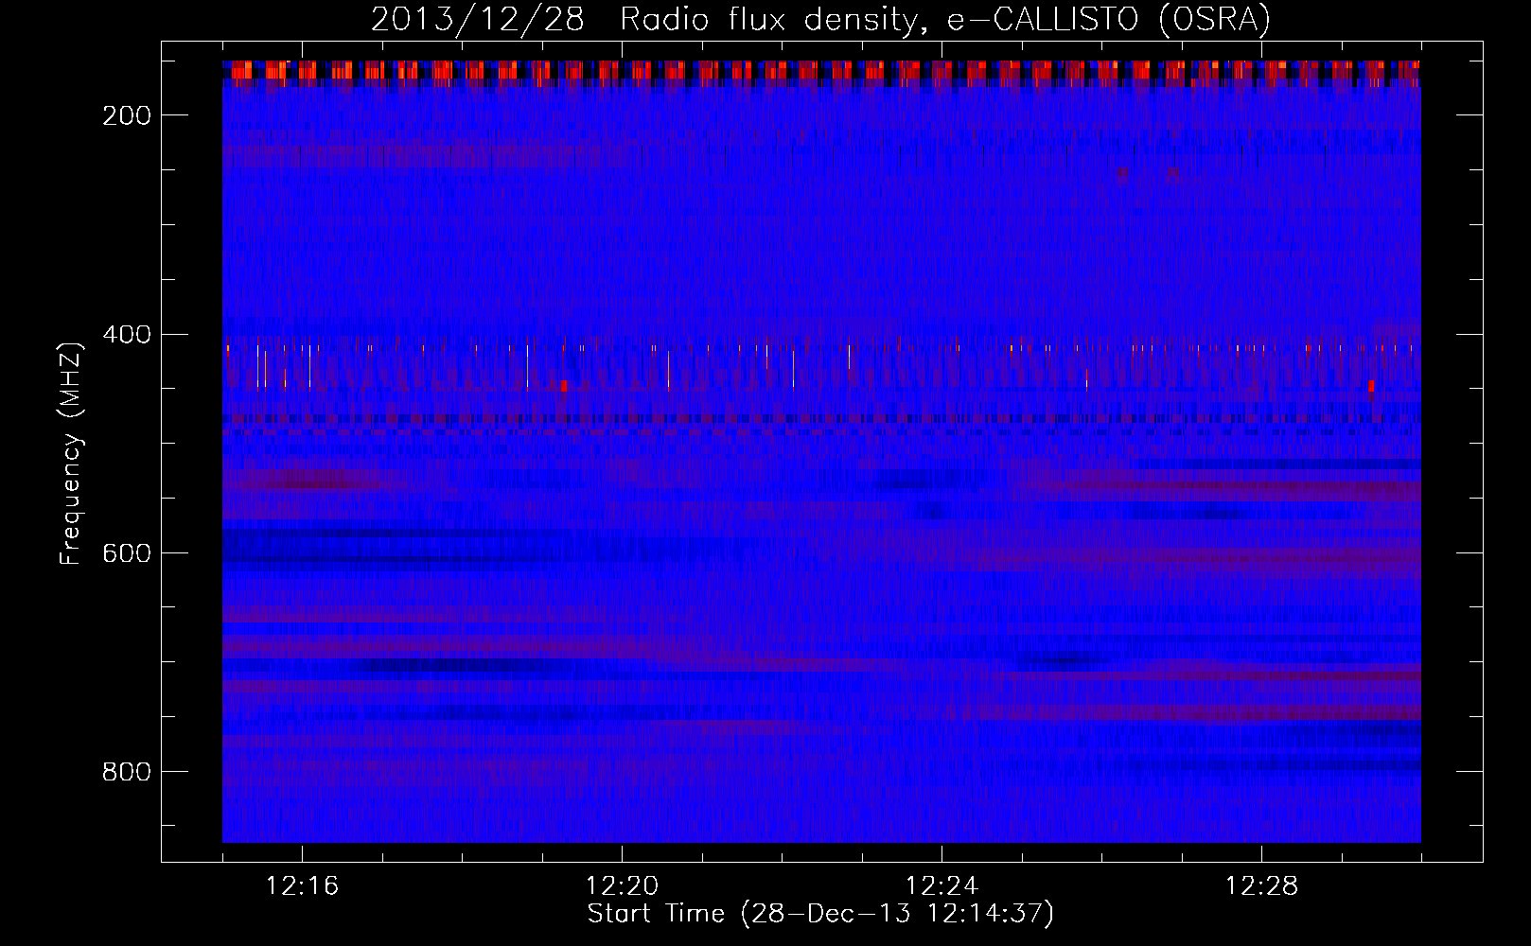1531x946 pixels.
Task: Select the 600 frequency tick label
Action: [x=126, y=553]
